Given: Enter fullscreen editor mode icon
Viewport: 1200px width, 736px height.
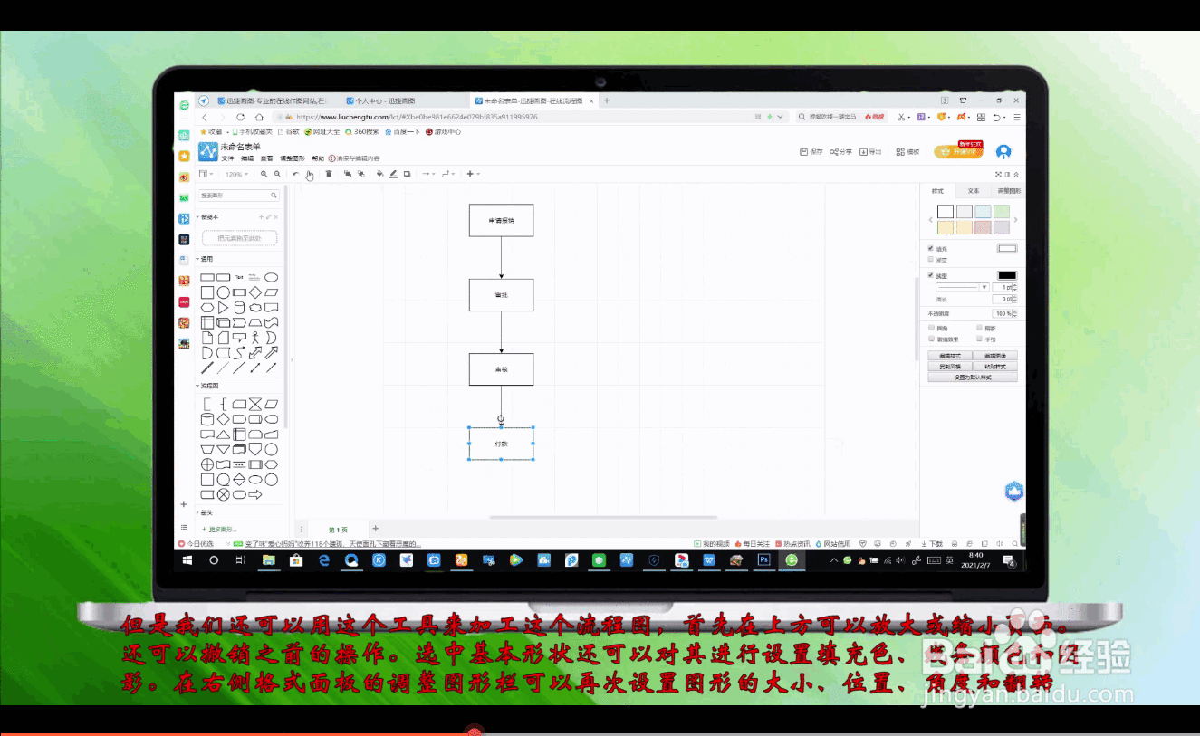Looking at the screenshot, I should [998, 174].
